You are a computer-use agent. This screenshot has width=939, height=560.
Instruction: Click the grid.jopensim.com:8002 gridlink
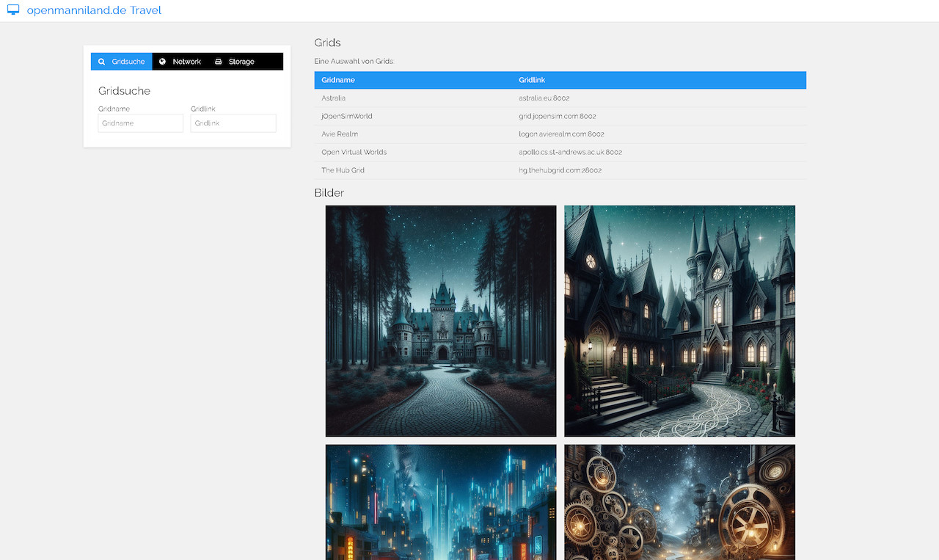pos(557,116)
